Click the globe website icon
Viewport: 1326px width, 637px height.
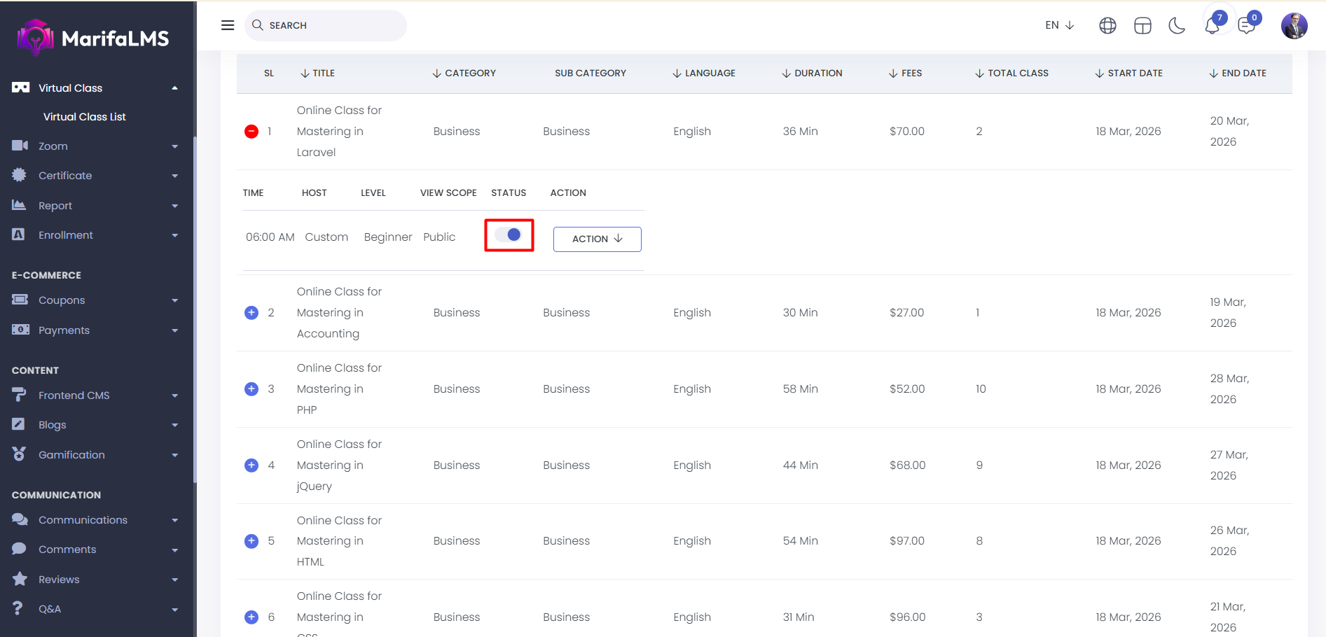point(1107,26)
